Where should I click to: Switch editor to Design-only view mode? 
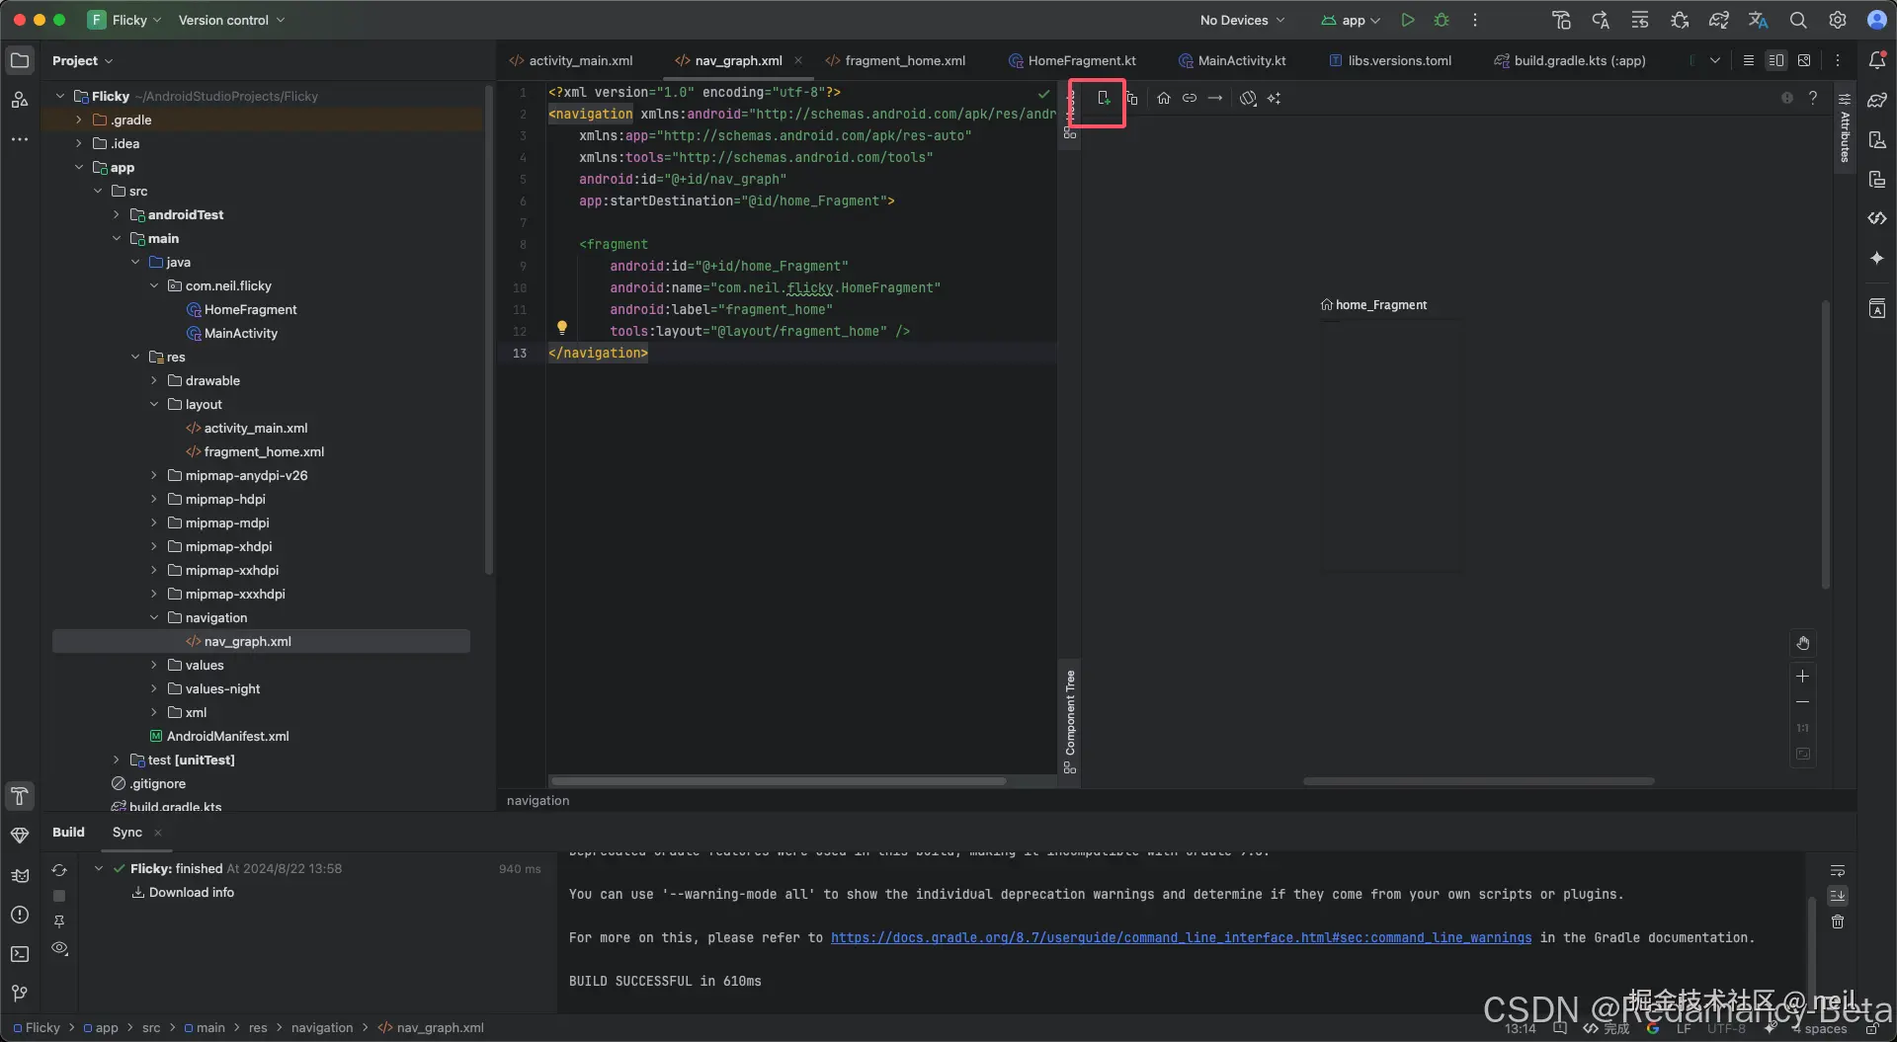click(1804, 60)
